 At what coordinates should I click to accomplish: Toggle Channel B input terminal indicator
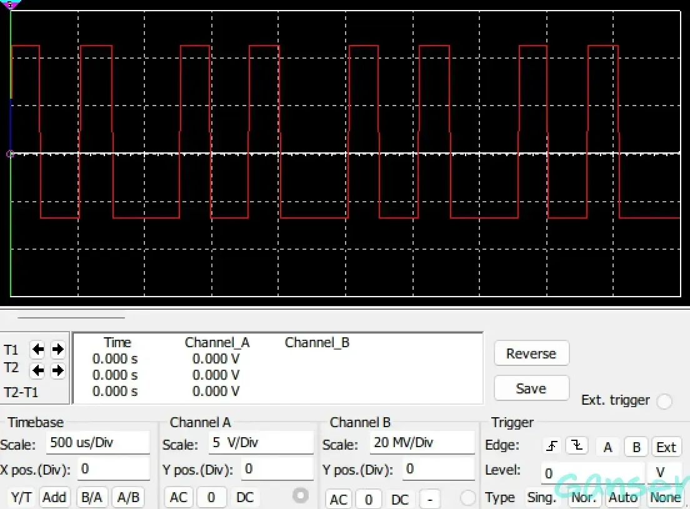(x=467, y=498)
